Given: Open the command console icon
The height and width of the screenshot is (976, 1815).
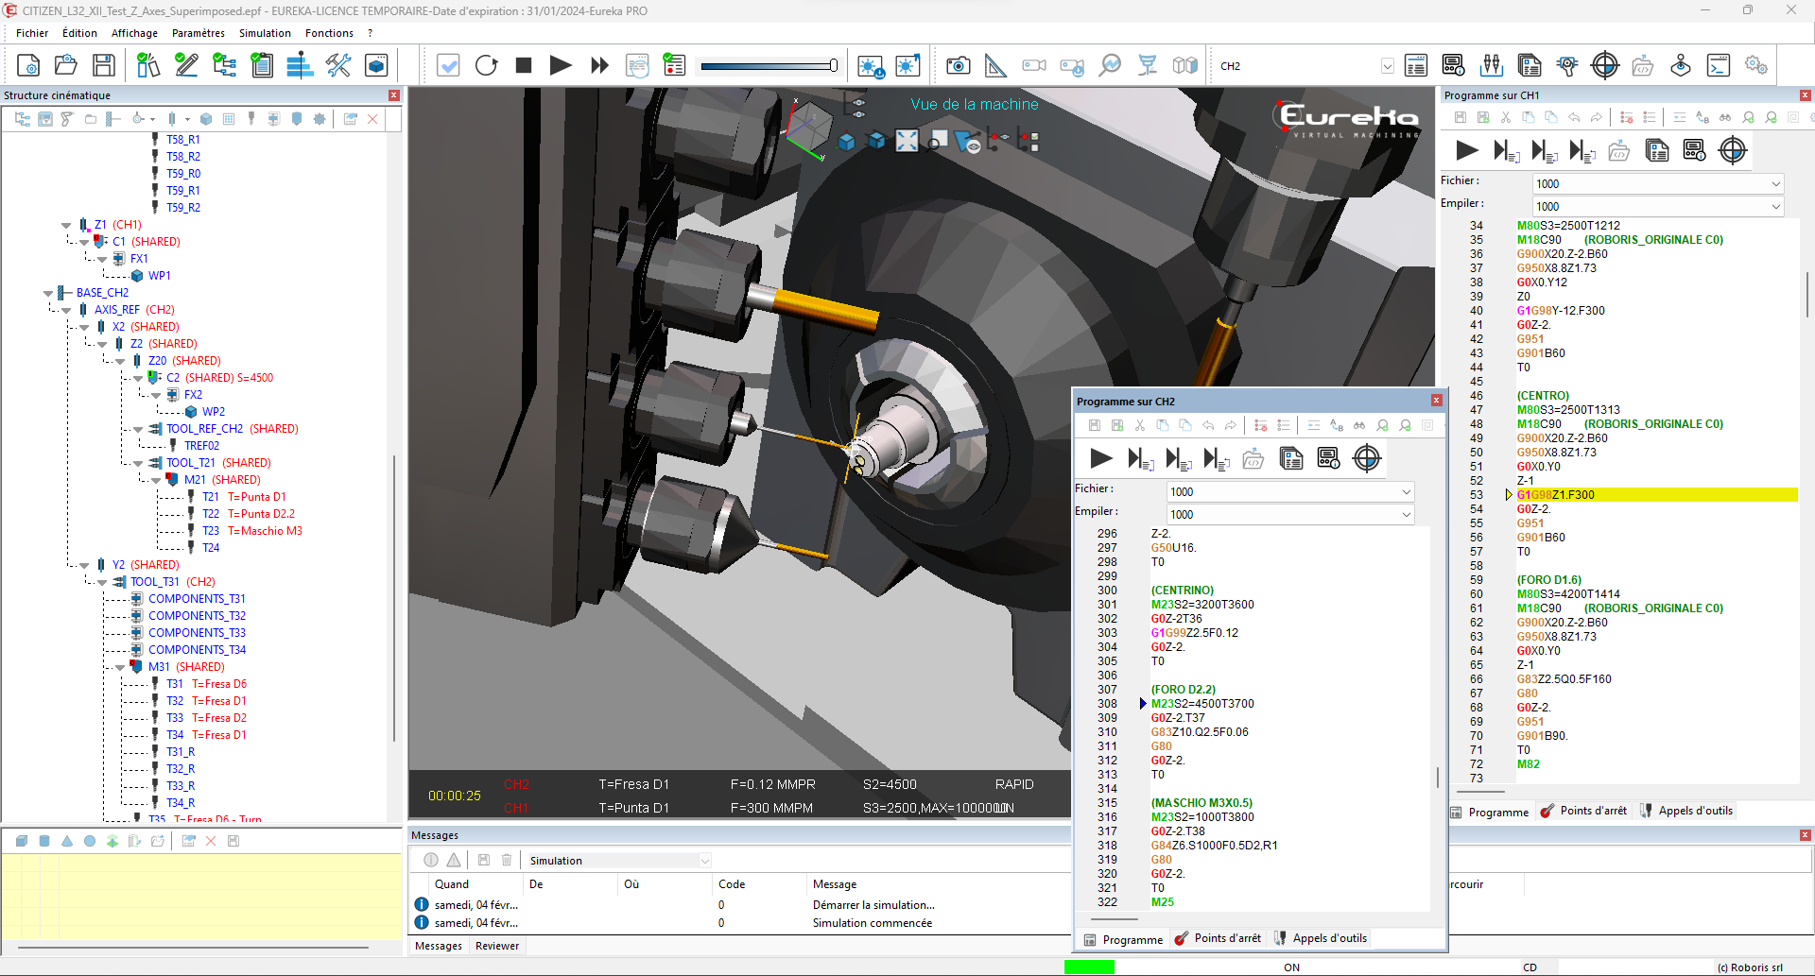Looking at the screenshot, I should [1719, 65].
